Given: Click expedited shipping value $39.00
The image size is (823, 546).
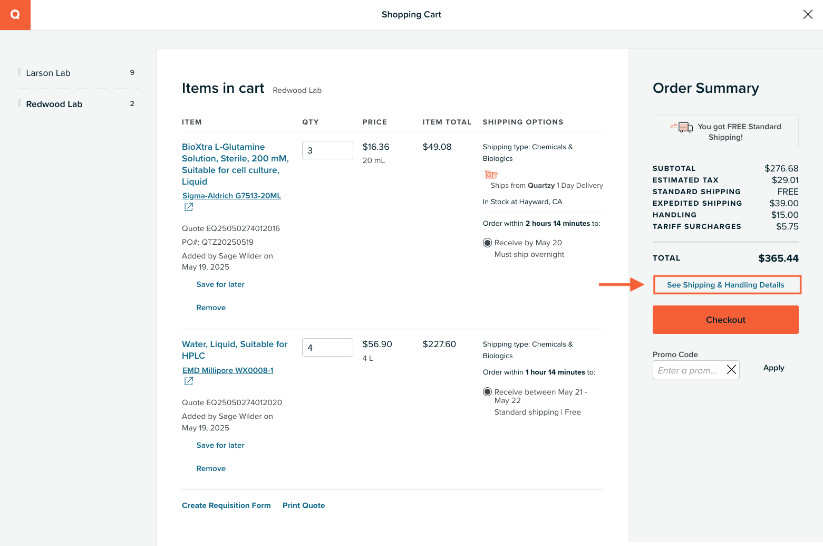Looking at the screenshot, I should (x=784, y=203).
